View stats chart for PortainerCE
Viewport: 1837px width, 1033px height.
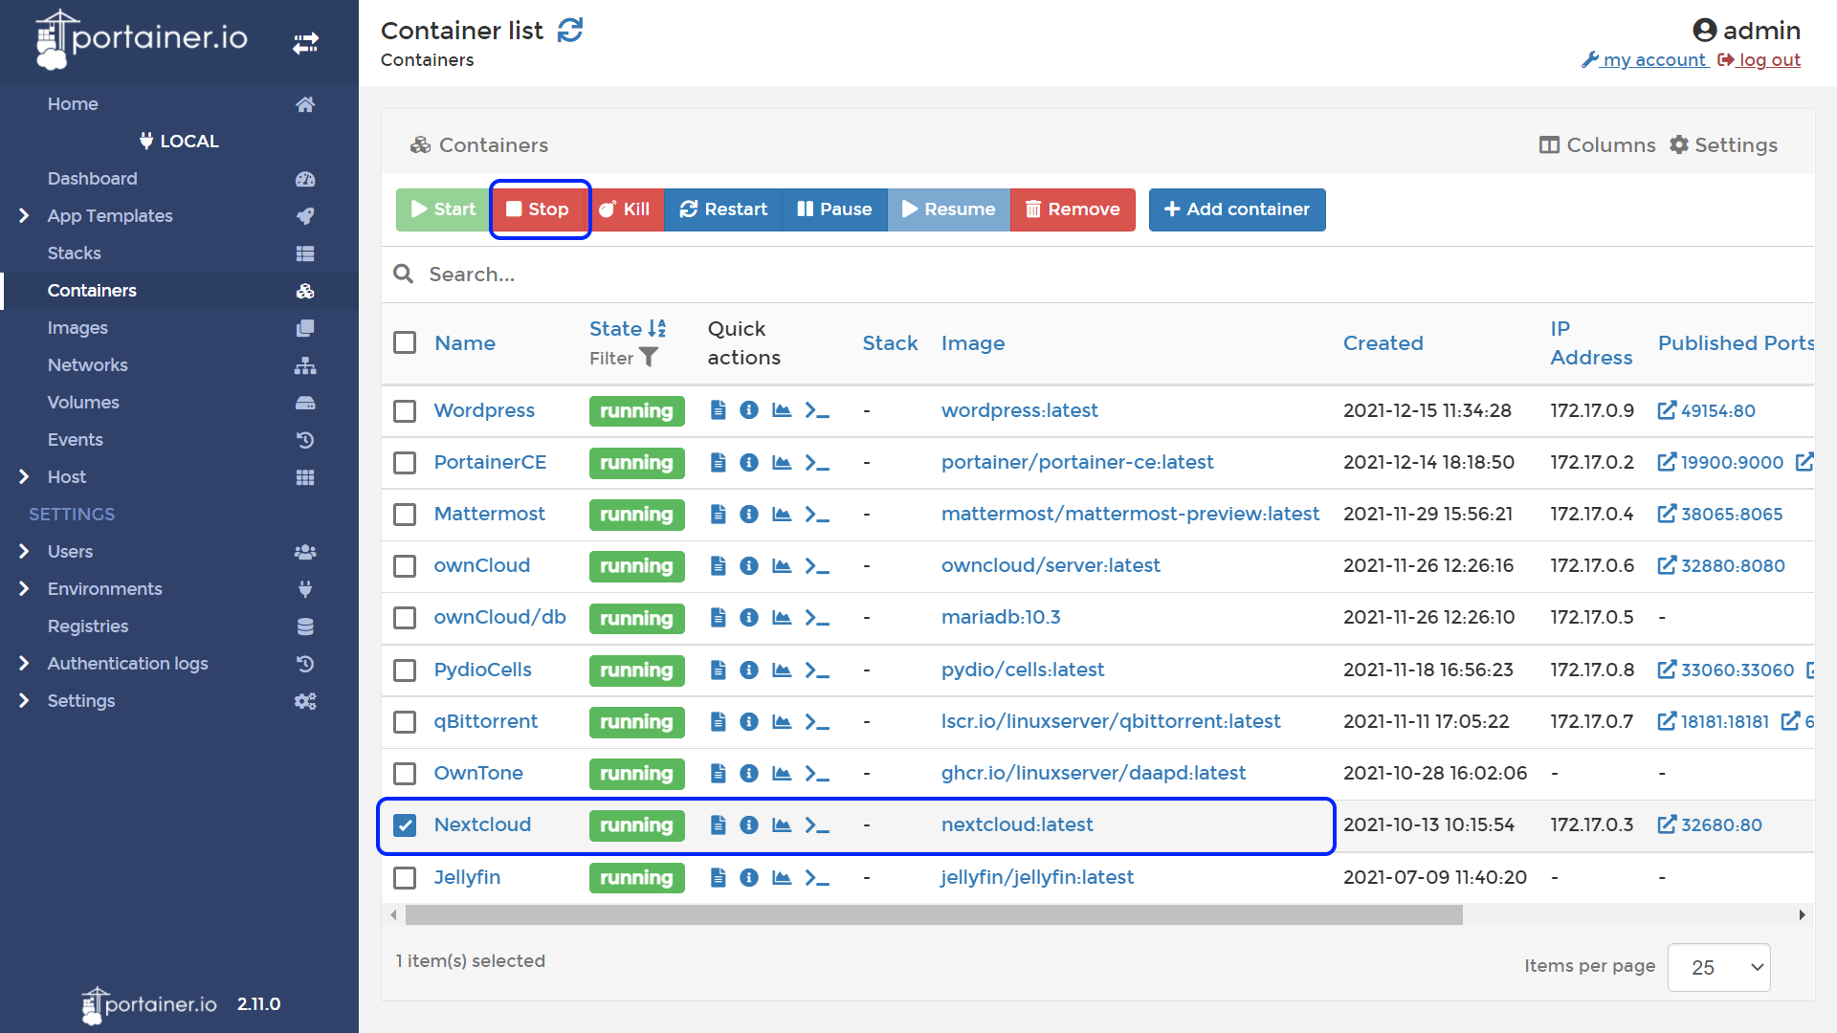[x=782, y=462]
